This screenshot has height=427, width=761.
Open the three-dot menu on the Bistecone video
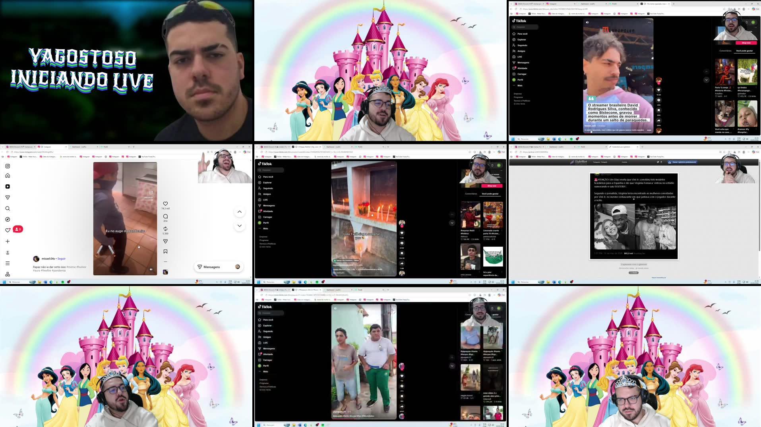[649, 22]
